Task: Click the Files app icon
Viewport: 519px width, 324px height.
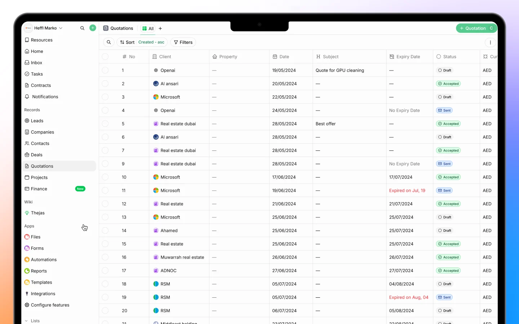Action: click(x=27, y=237)
